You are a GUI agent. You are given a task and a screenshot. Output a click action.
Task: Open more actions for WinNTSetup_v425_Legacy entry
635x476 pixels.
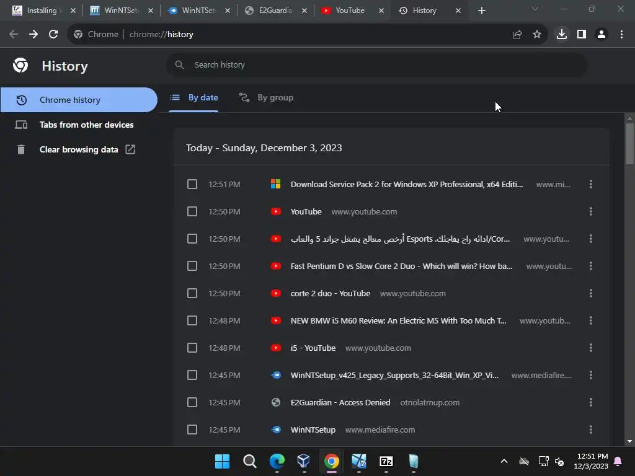coord(591,375)
